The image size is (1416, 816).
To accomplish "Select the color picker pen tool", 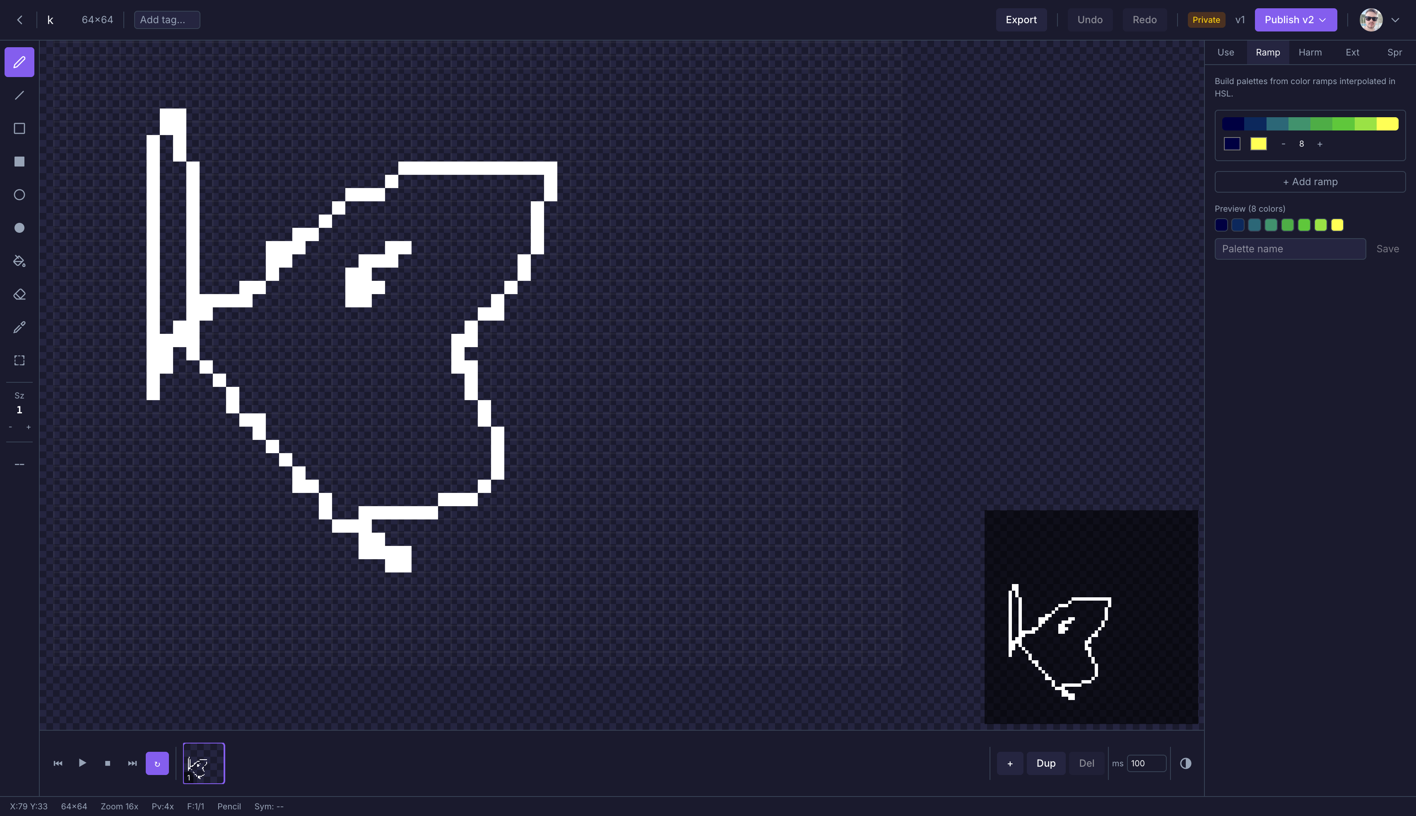I will point(19,327).
